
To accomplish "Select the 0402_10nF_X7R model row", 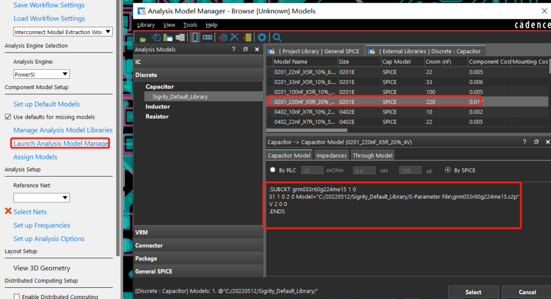I will (x=305, y=112).
